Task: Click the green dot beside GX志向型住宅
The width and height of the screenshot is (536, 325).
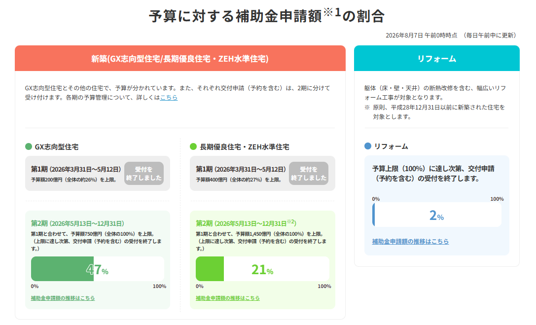Action: click(29, 146)
